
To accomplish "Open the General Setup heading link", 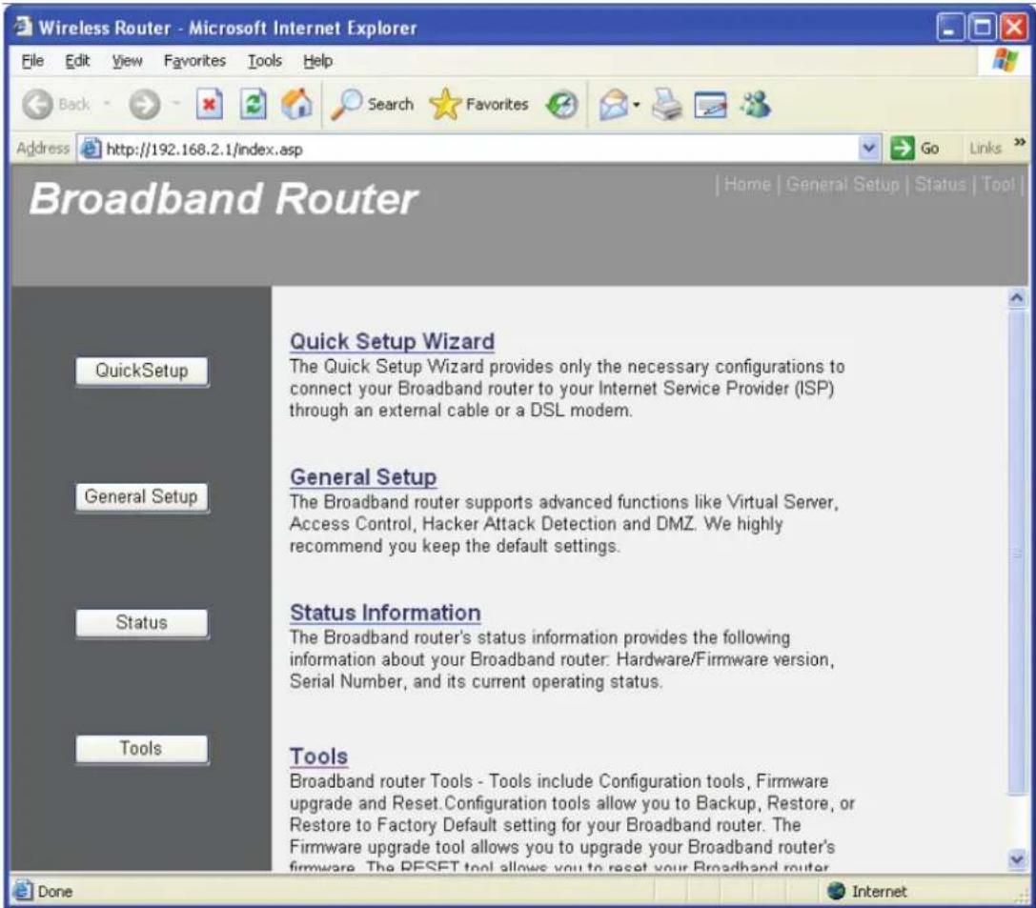I will [363, 477].
